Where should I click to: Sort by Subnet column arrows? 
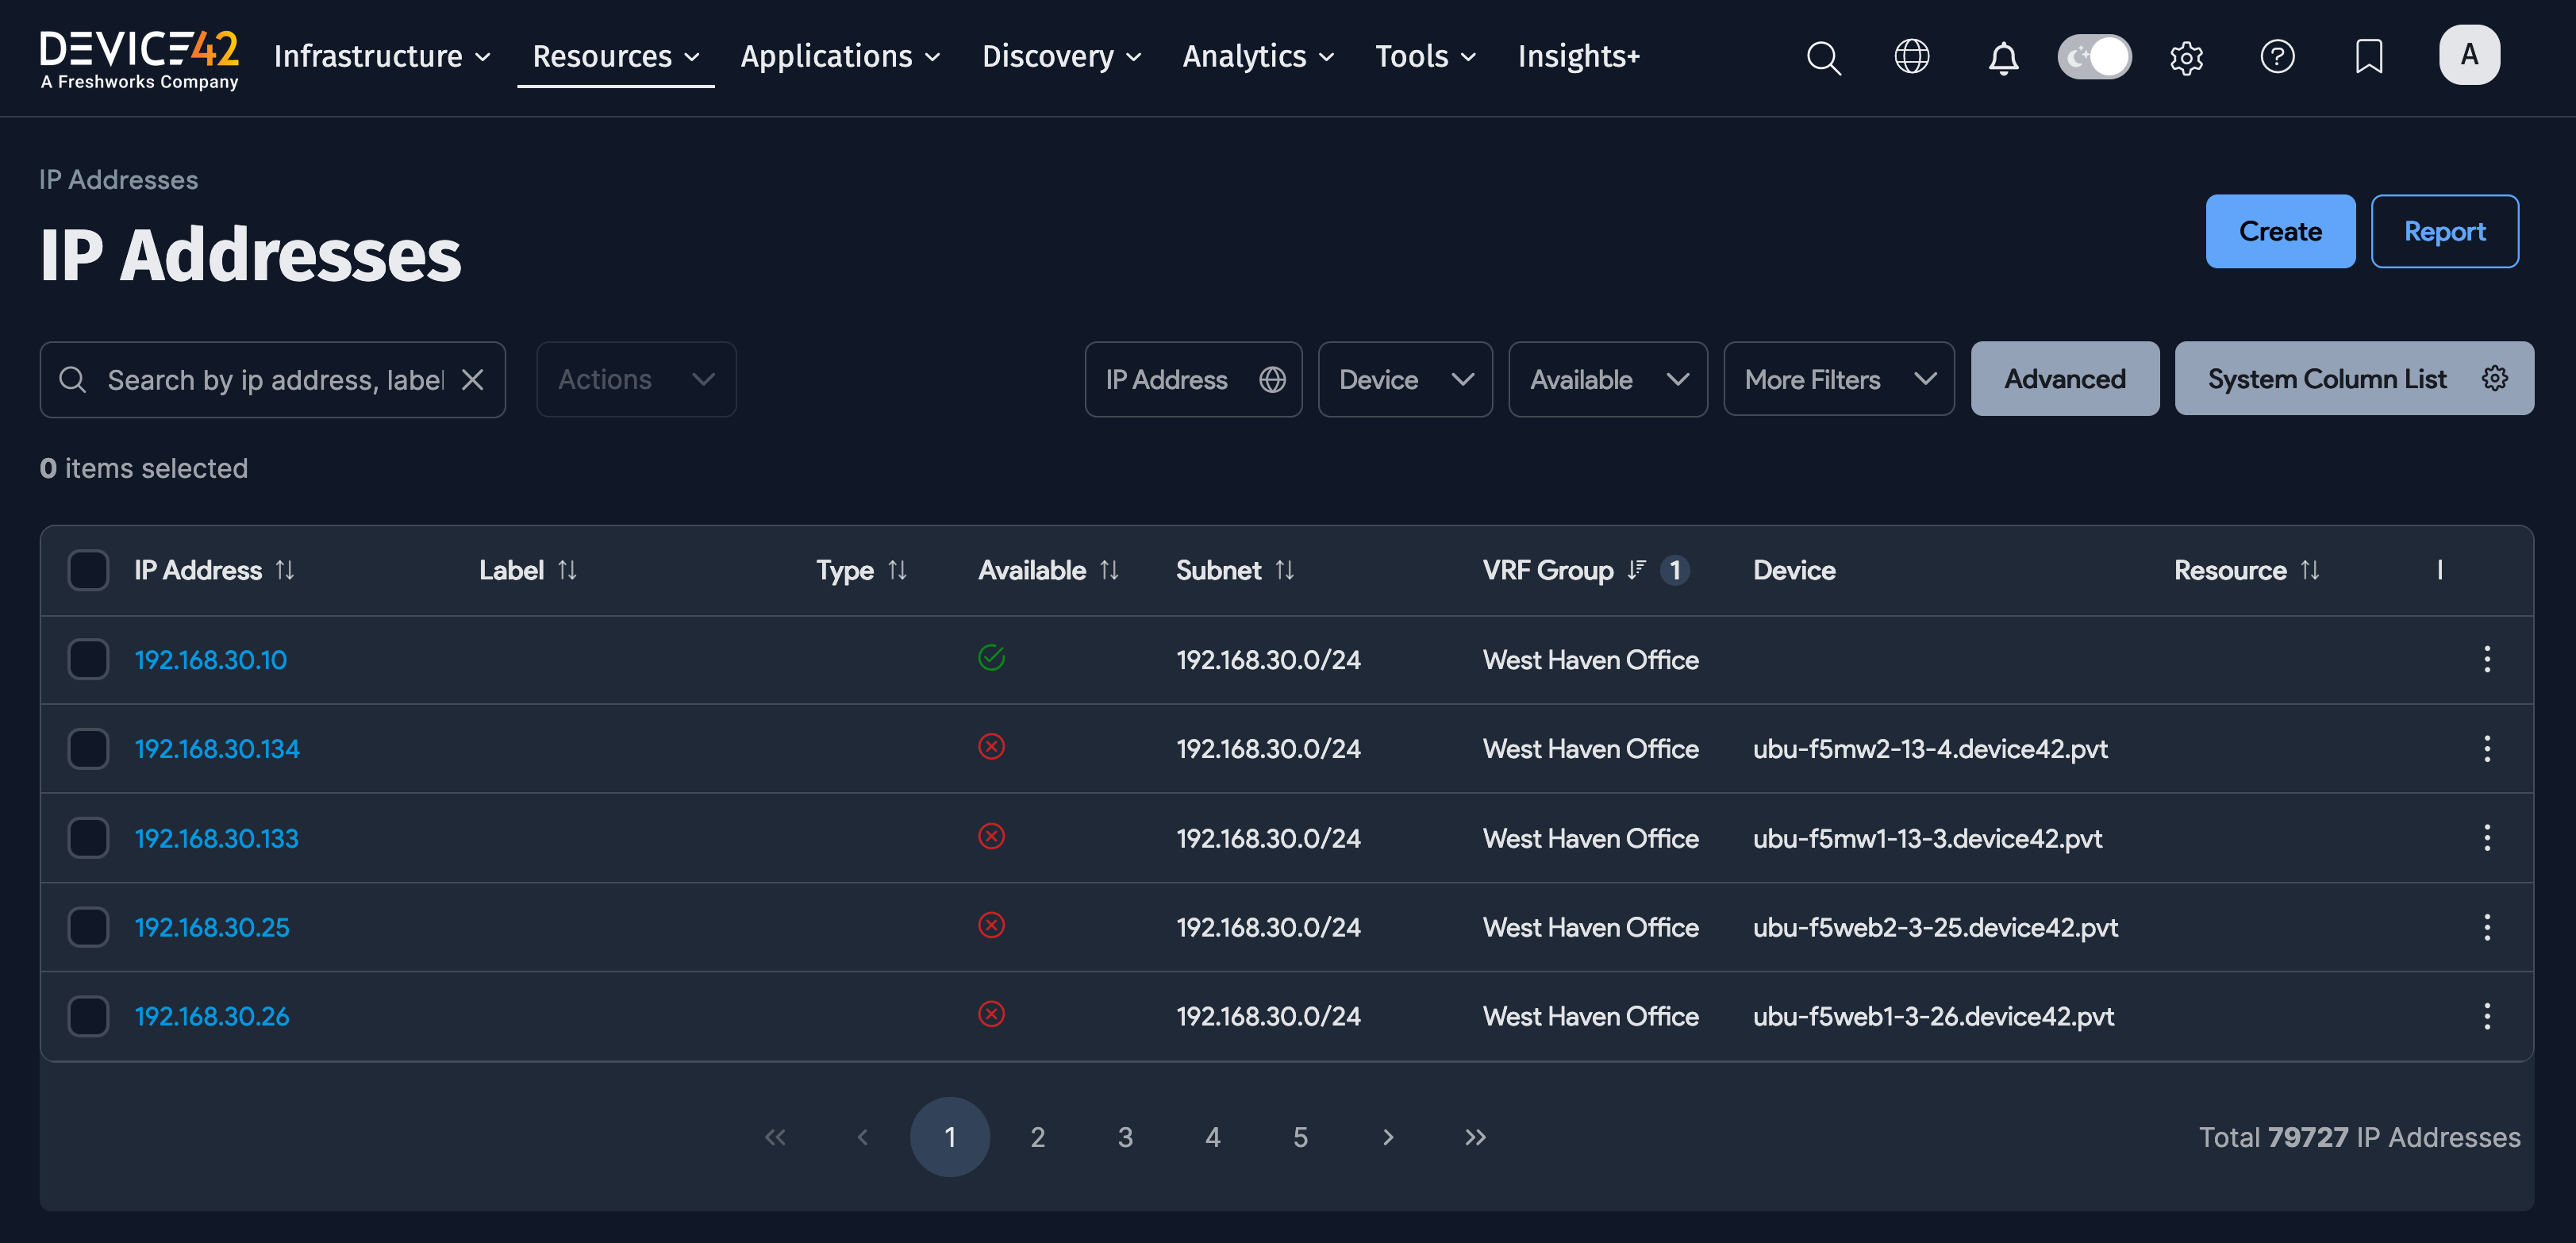(1285, 570)
